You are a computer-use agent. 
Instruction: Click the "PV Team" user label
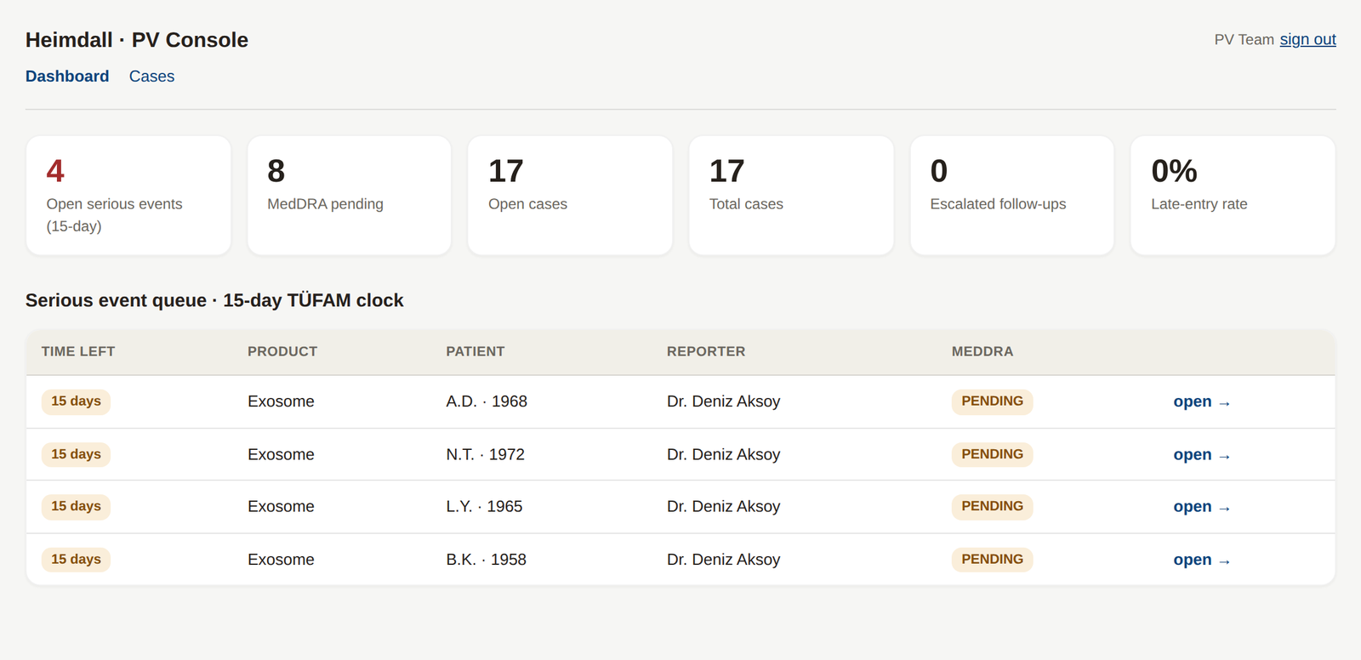(1244, 39)
